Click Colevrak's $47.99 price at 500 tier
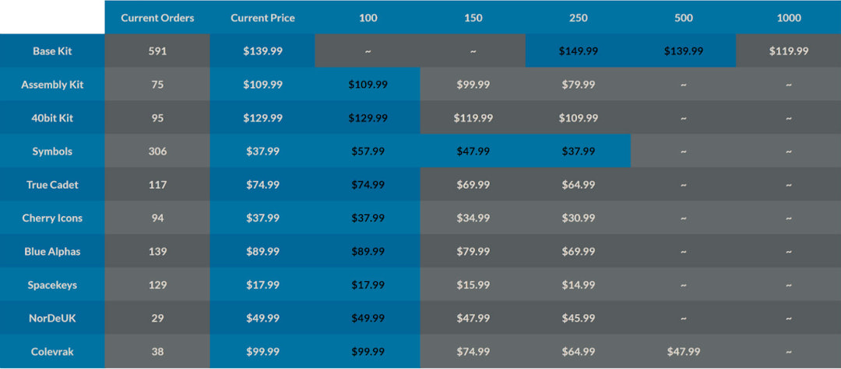 684,352
